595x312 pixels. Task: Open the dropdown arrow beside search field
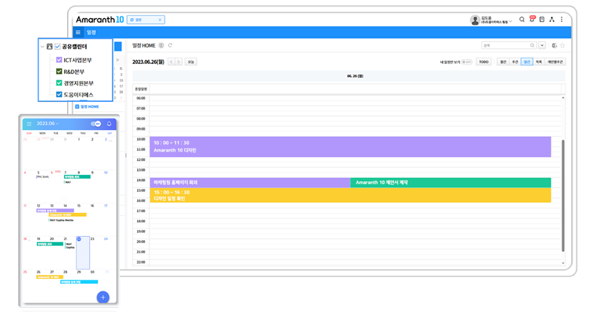tap(542, 45)
